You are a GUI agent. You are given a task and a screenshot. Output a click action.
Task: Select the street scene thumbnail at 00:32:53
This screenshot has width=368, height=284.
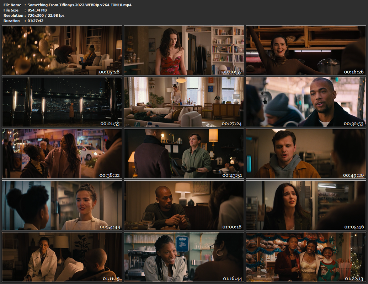tap(306, 102)
